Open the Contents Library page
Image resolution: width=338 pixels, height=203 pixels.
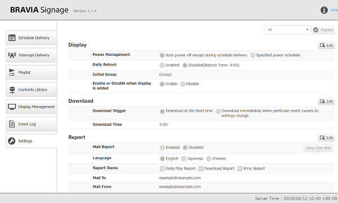[32, 90]
